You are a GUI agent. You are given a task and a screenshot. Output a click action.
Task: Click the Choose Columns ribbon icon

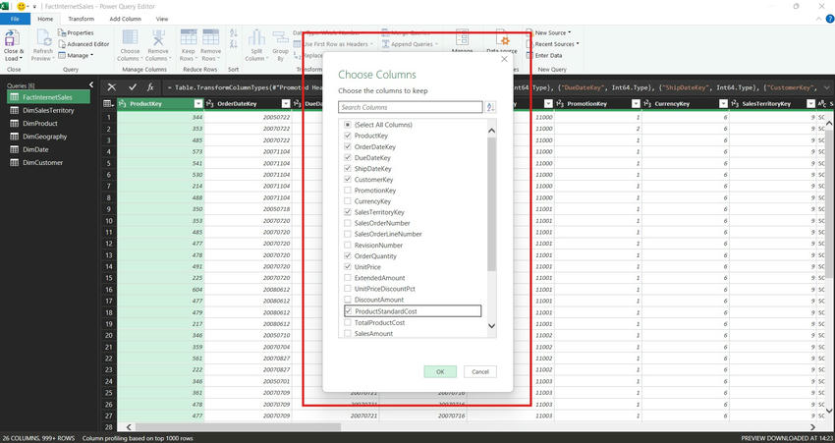point(130,37)
